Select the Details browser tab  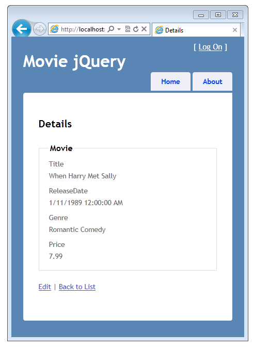[x=196, y=30]
